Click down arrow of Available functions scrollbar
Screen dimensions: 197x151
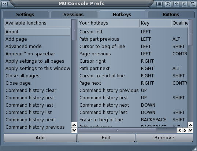[x=74, y=130]
